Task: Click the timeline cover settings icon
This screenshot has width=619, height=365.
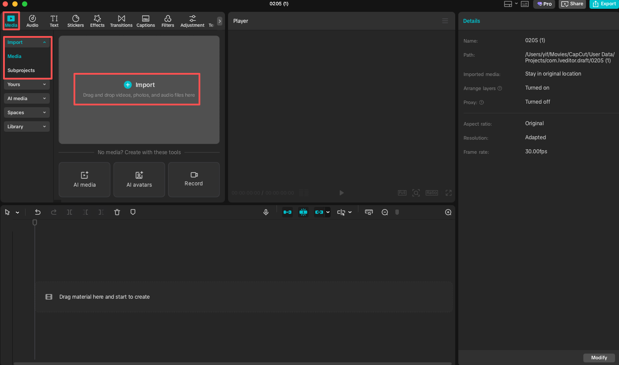Action: pyautogui.click(x=369, y=212)
